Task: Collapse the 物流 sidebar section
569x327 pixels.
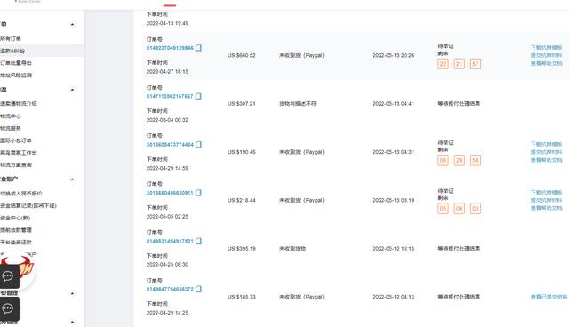Action: pos(72,89)
